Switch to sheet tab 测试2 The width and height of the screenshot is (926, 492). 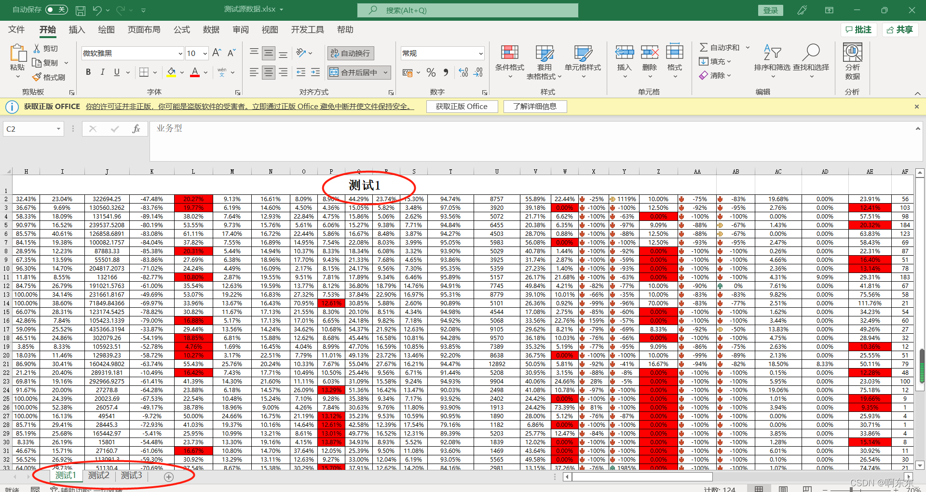98,476
